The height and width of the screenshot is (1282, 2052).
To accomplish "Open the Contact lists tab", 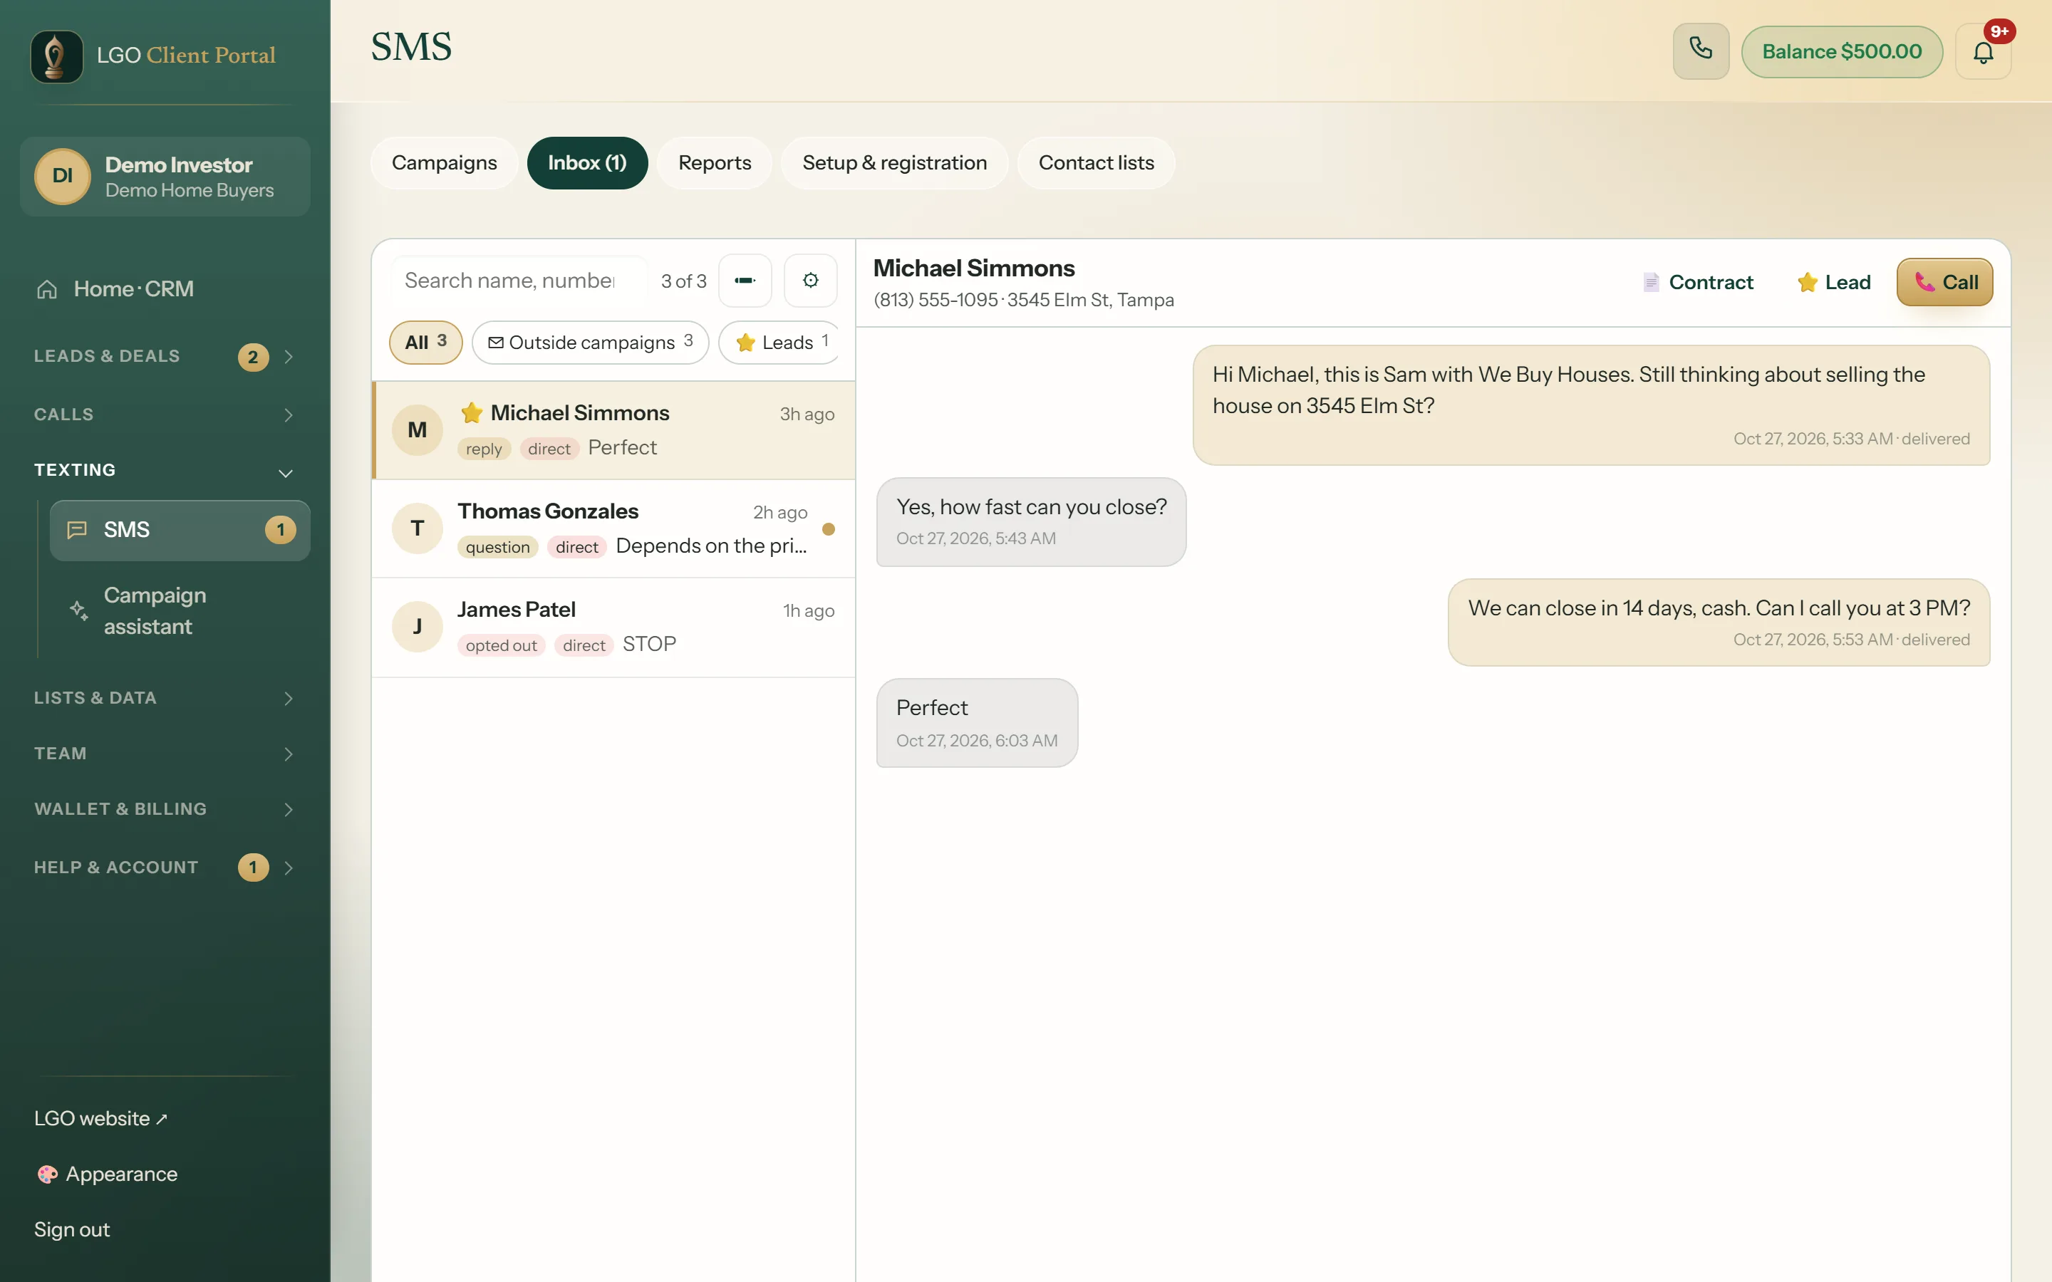I will click(x=1097, y=163).
